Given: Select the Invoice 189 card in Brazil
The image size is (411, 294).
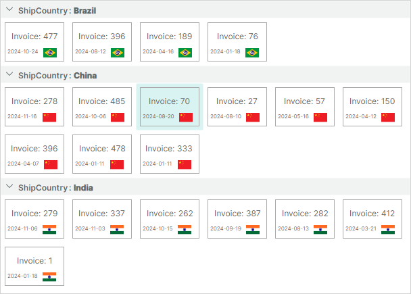Looking at the screenshot, I should pos(170,42).
